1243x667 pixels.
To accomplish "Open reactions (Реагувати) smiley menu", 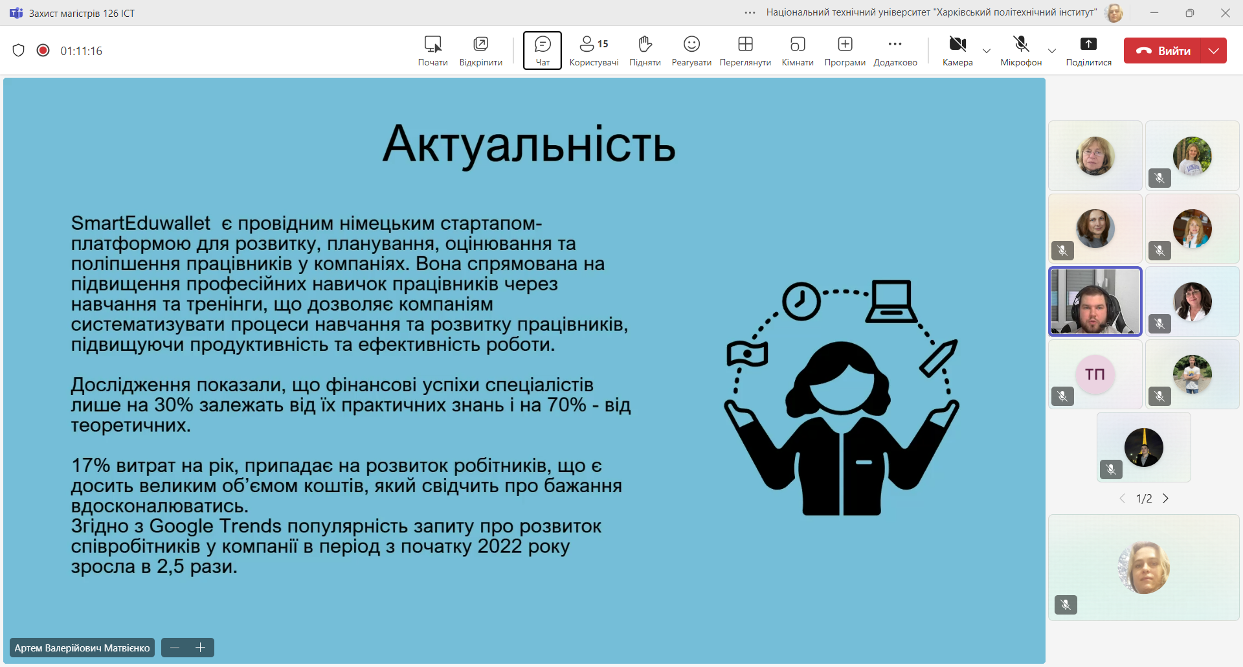I will click(691, 51).
